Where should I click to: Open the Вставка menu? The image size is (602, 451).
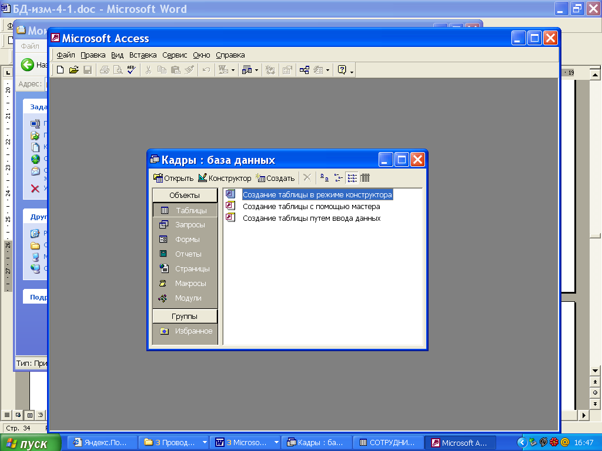pos(143,55)
